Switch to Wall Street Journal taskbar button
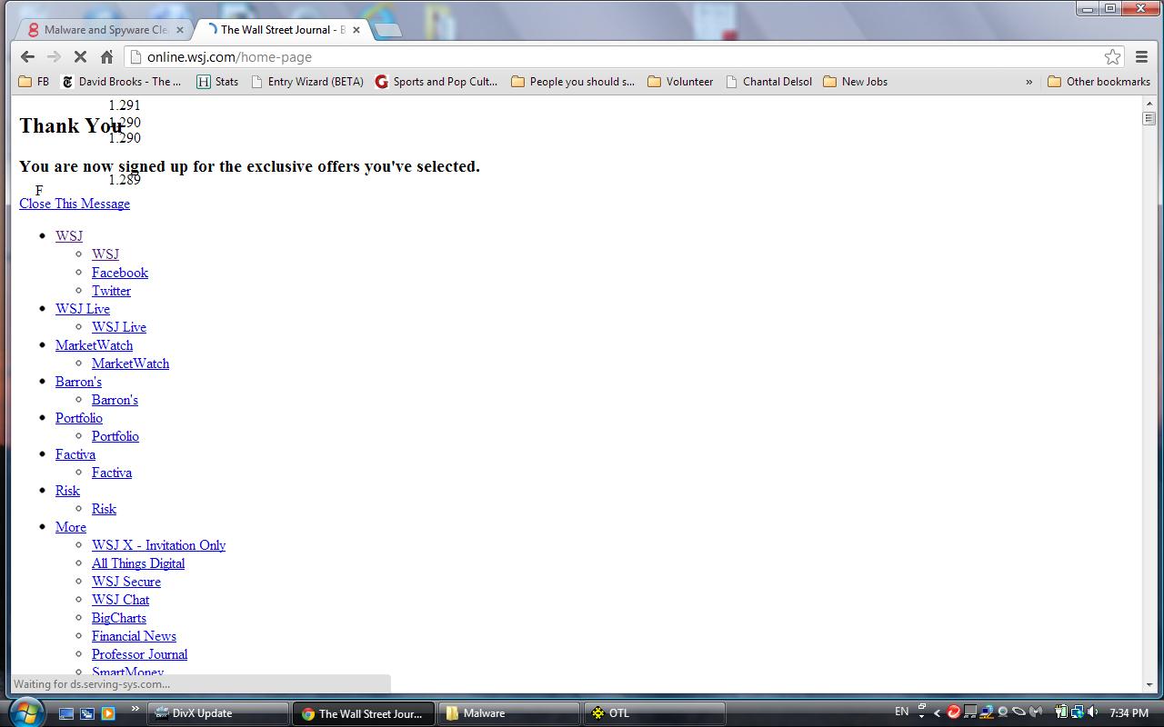This screenshot has height=727, width=1164. tap(364, 713)
